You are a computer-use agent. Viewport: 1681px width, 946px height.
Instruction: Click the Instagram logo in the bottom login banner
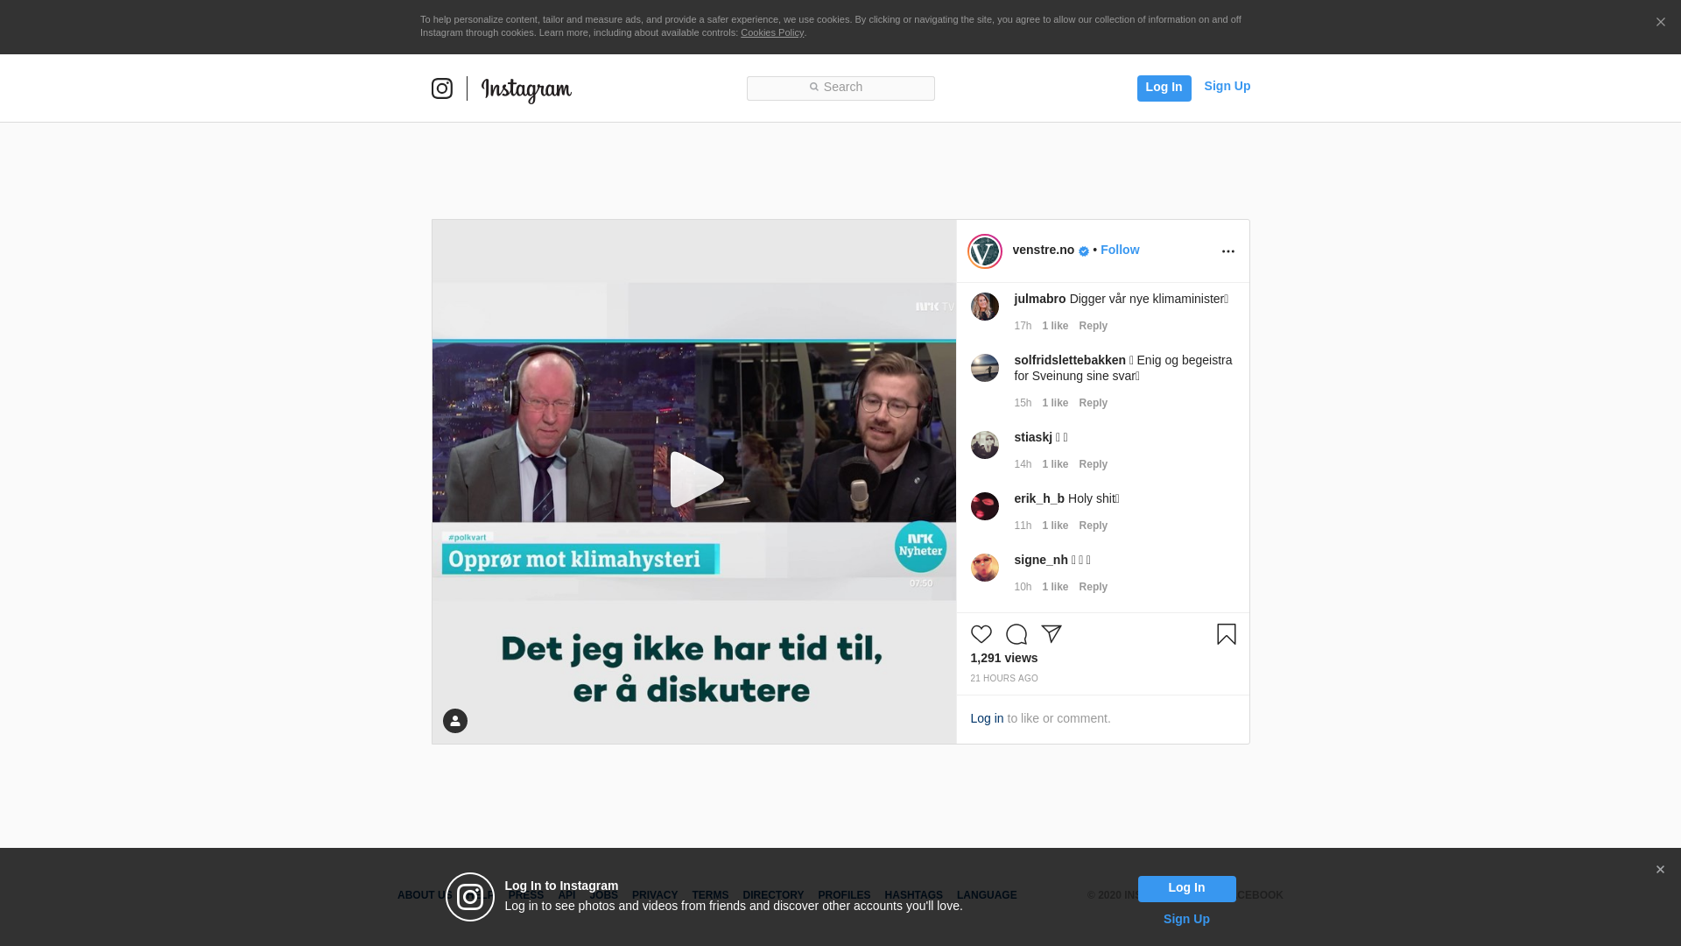(x=470, y=897)
